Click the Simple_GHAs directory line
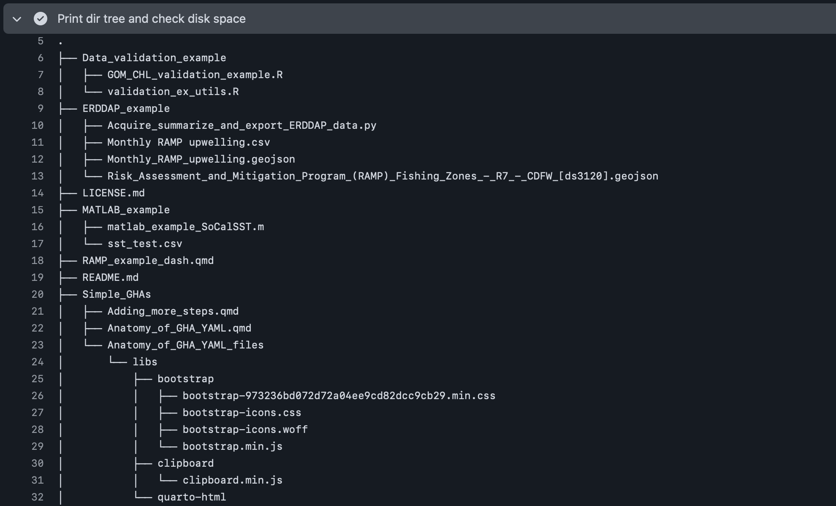The width and height of the screenshot is (836, 506). 117,294
